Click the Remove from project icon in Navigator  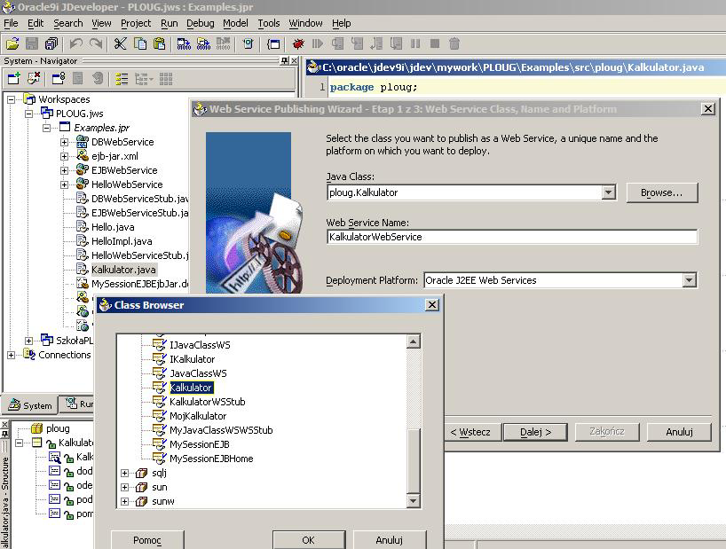point(34,79)
